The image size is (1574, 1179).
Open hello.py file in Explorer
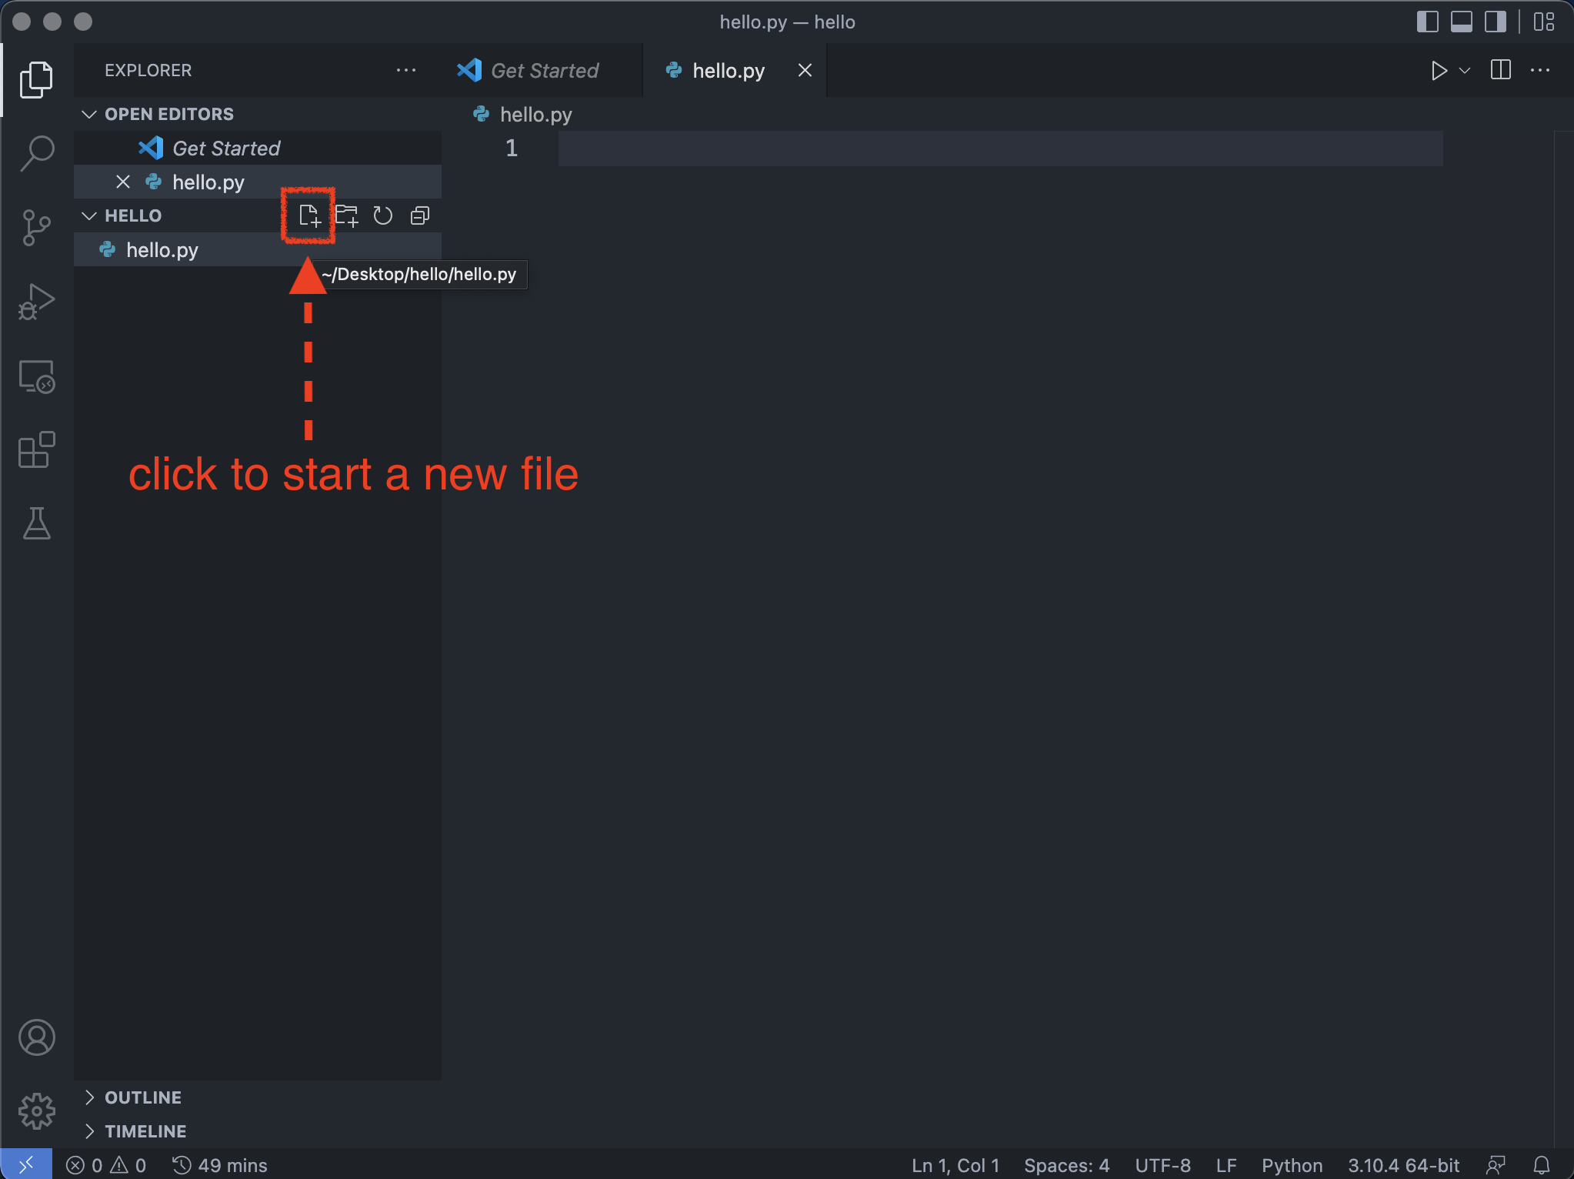[x=162, y=249]
